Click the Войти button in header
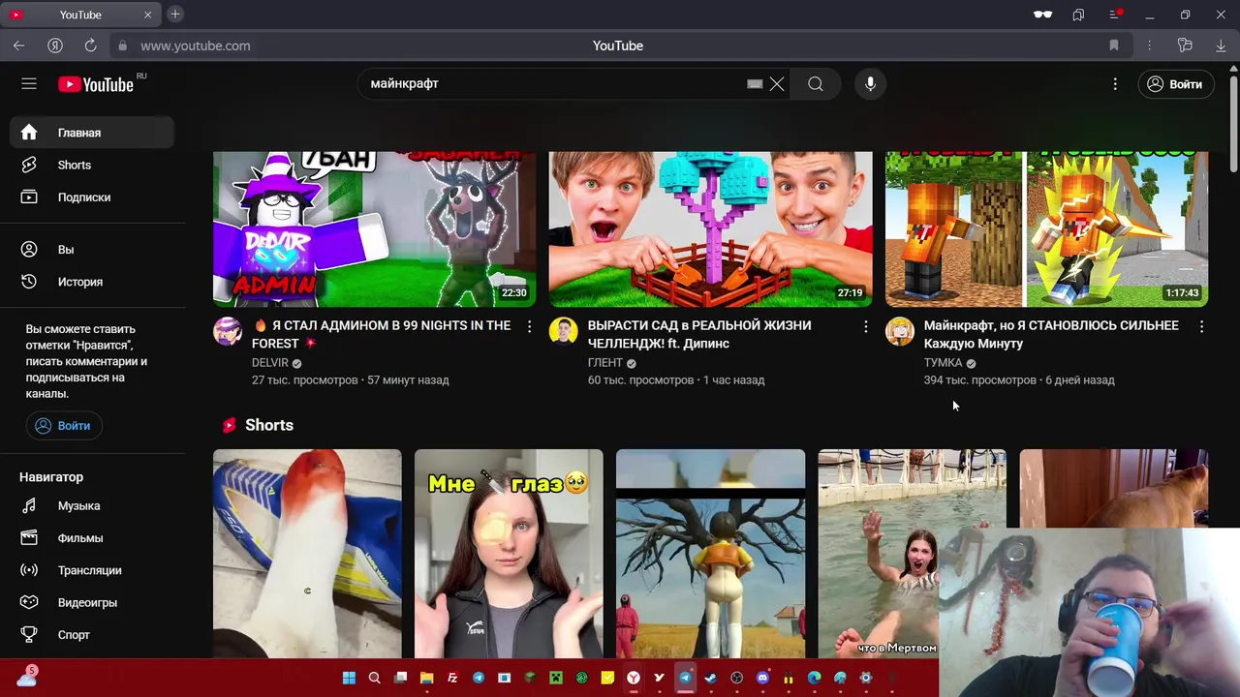This screenshot has width=1240, height=697. tap(1175, 84)
